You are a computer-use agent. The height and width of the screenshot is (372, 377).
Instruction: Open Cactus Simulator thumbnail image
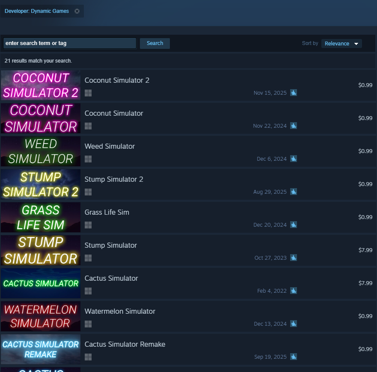pyautogui.click(x=41, y=283)
